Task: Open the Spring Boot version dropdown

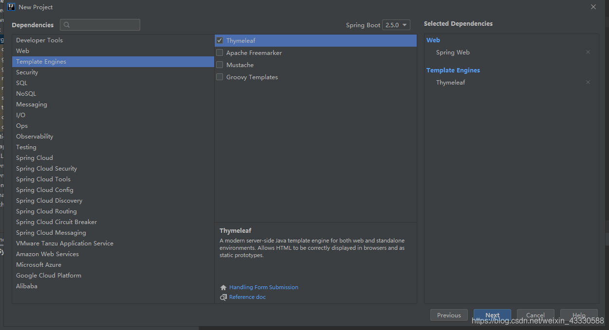Action: 396,25
